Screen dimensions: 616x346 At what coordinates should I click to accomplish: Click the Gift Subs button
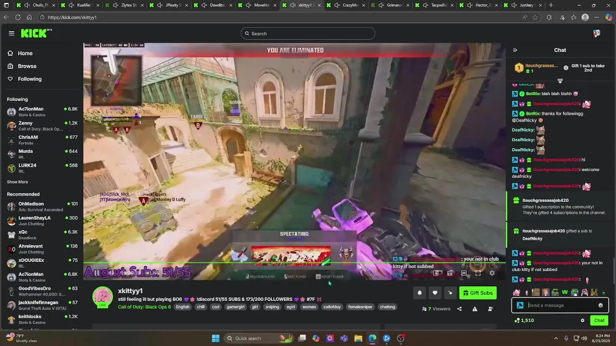(478, 293)
